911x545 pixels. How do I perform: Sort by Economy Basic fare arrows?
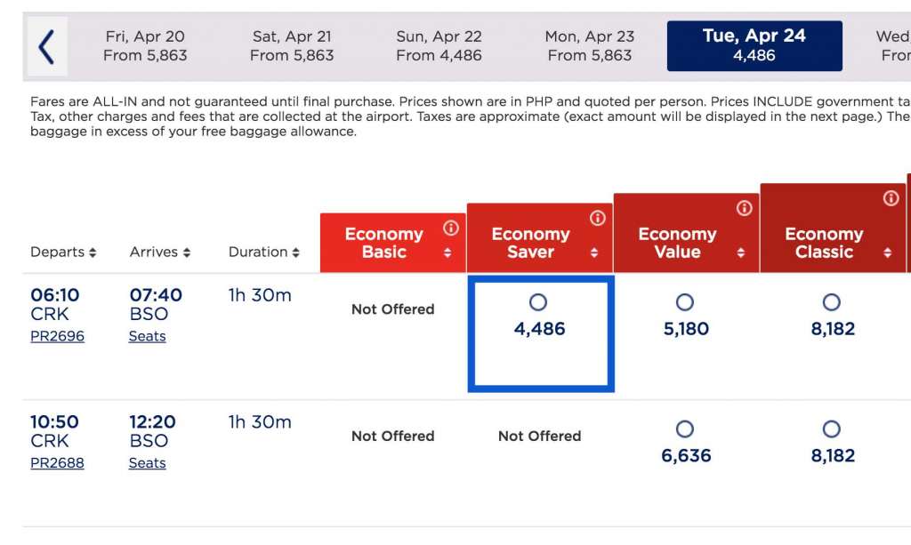447,253
